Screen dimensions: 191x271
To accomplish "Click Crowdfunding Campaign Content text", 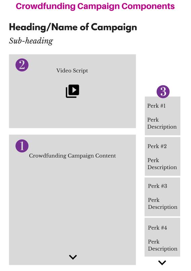I will [72, 156].
